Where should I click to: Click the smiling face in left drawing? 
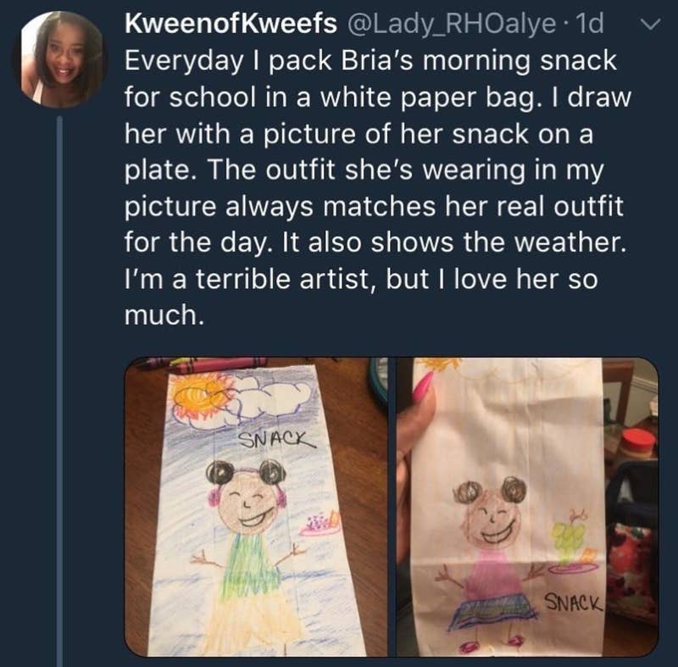click(x=248, y=503)
